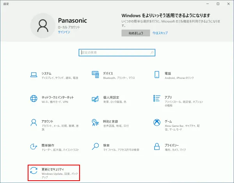Open the デバイス keyboard and speaker icon

[96, 75]
